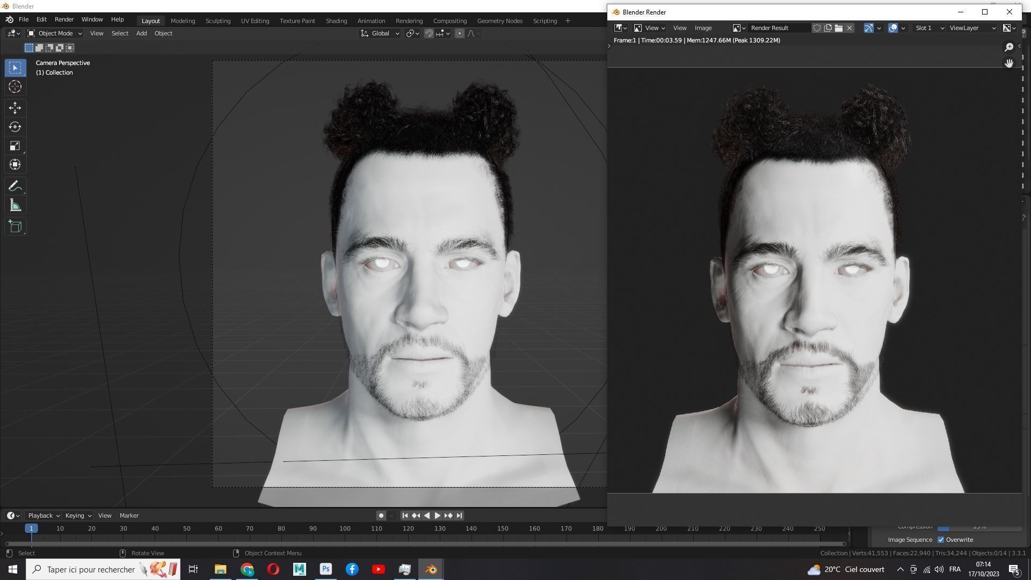
Task: Open image folder icon in Render window
Action: tap(838, 28)
